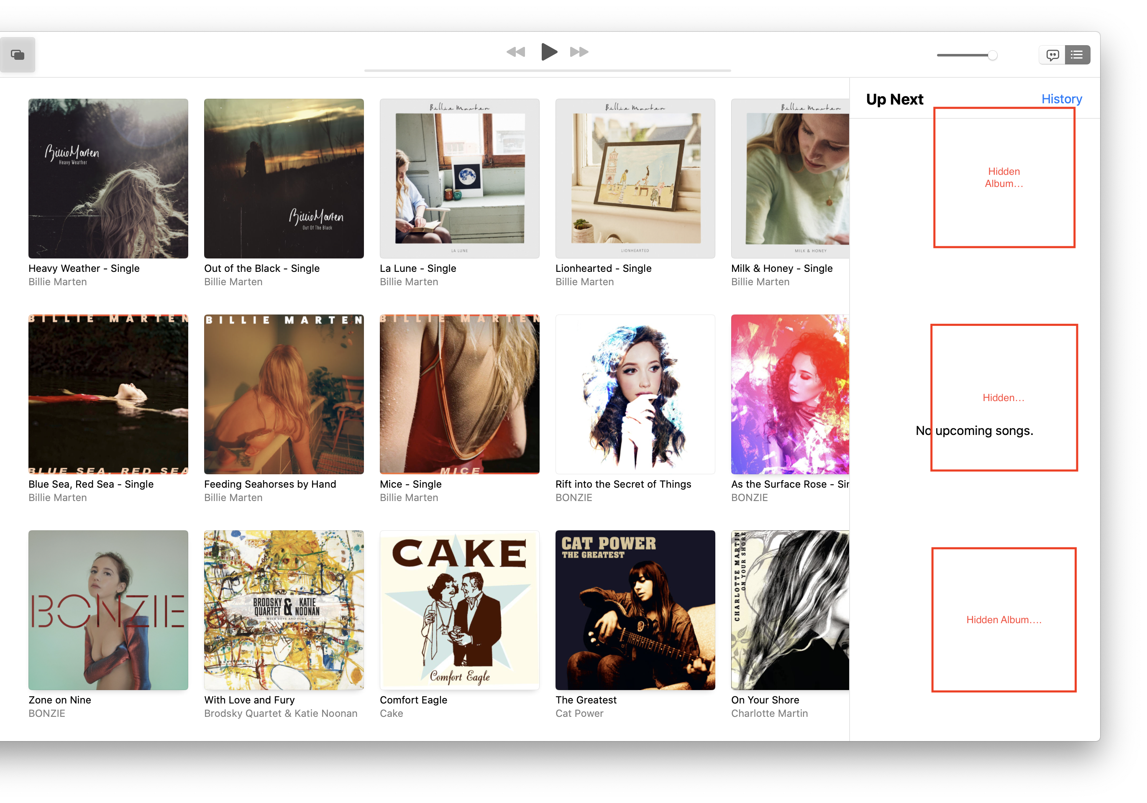Toggle the Up Next list icon
The height and width of the screenshot is (803, 1147).
tap(1078, 55)
